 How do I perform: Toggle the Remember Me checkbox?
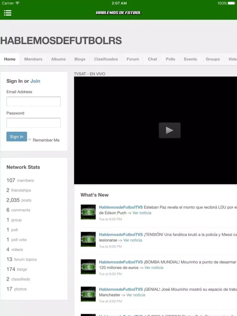pos(30,139)
